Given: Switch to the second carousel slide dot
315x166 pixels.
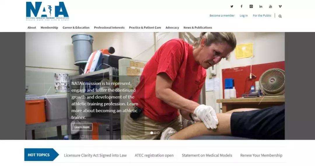Looking at the screenshot, I should click(155, 133).
